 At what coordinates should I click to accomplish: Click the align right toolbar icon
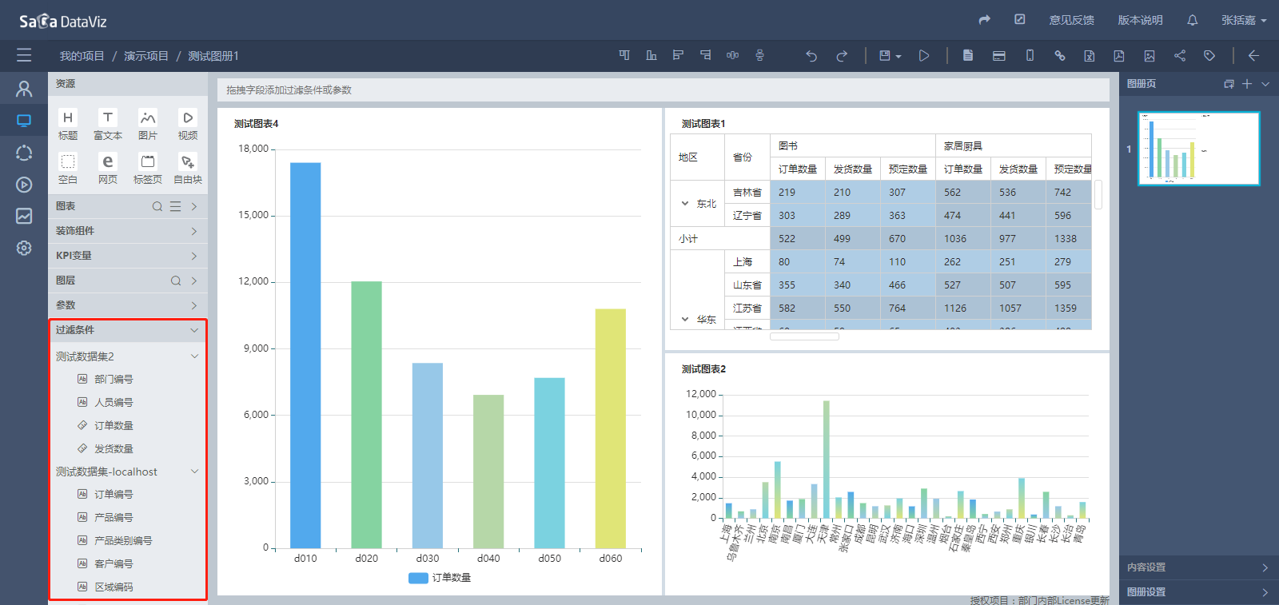pos(705,55)
